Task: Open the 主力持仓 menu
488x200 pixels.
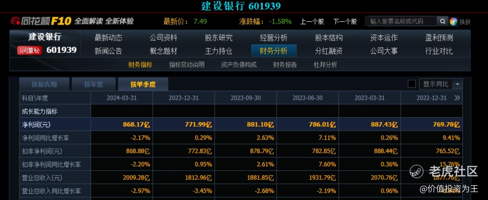Action: (218, 51)
